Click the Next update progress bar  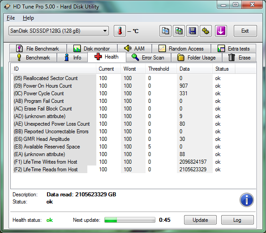point(130,220)
